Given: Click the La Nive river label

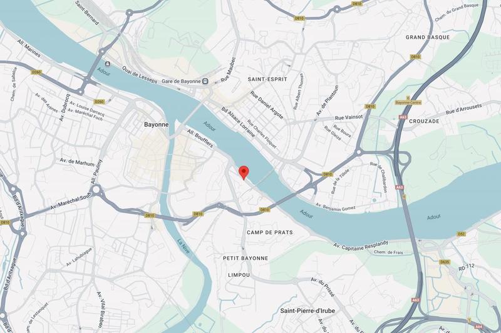Looking at the screenshot, I should 183,246.
